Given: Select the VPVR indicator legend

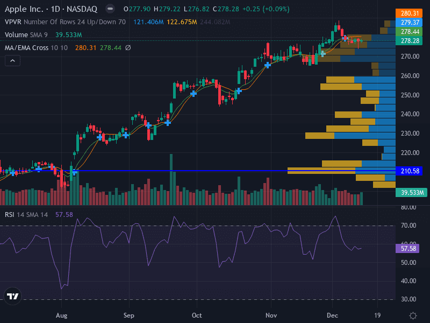Looking at the screenshot, I should 65,22.
